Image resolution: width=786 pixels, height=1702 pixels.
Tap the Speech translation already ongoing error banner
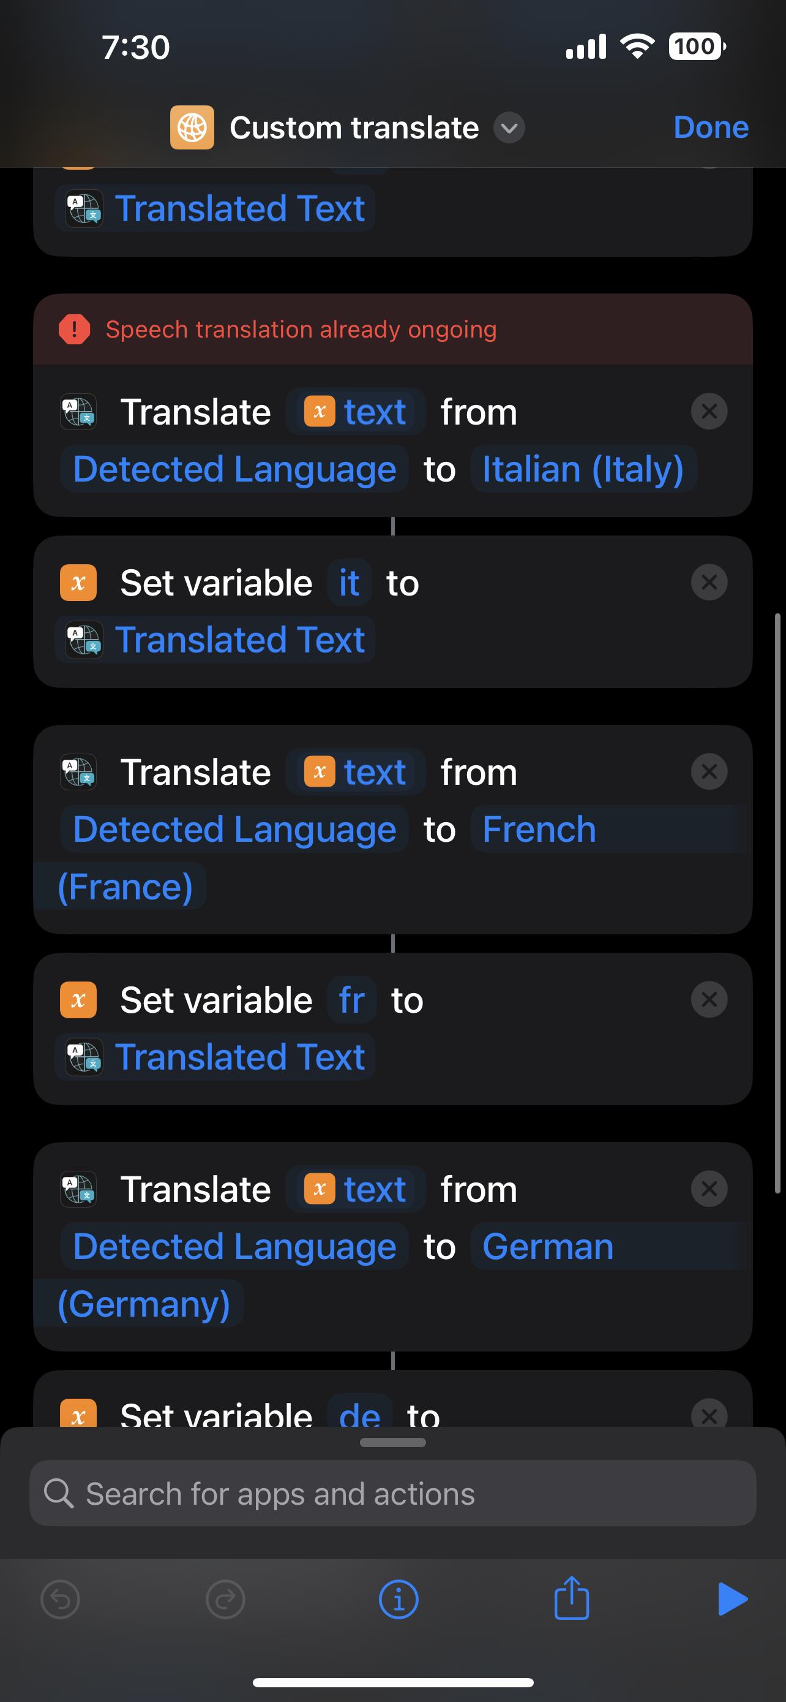click(x=297, y=330)
